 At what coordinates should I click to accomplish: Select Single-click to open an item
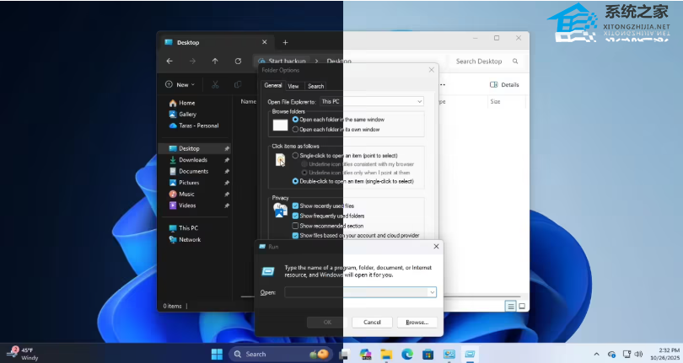[295, 156]
